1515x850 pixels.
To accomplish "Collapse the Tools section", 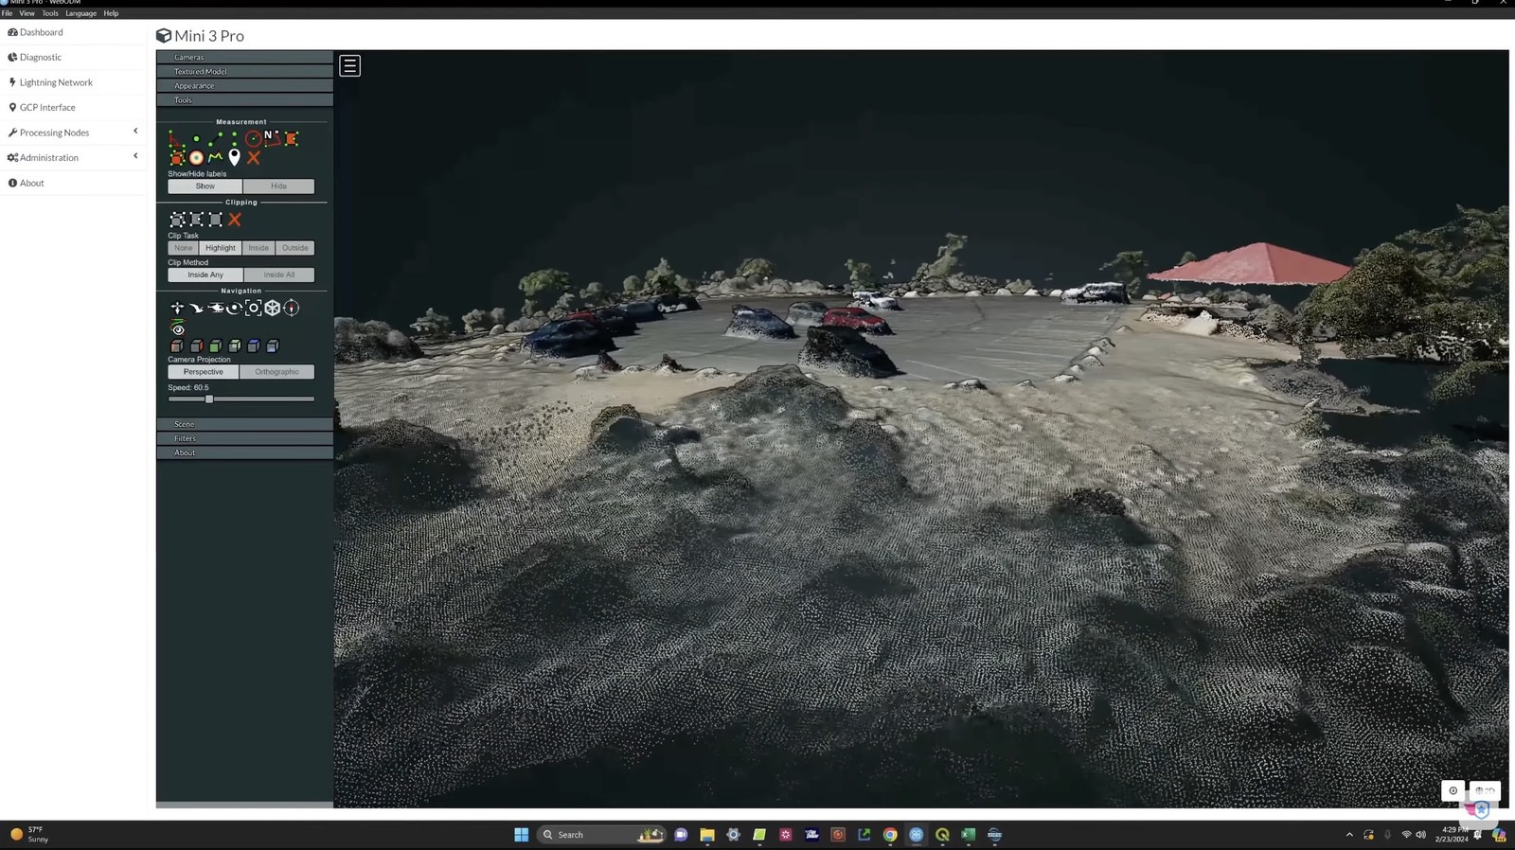I will pos(244,99).
